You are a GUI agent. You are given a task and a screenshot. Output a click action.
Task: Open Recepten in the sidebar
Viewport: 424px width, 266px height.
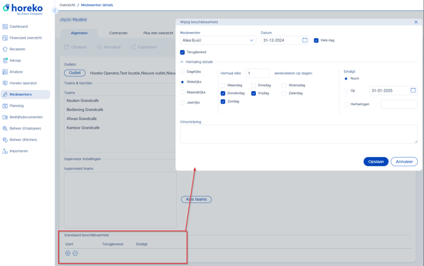17,49
